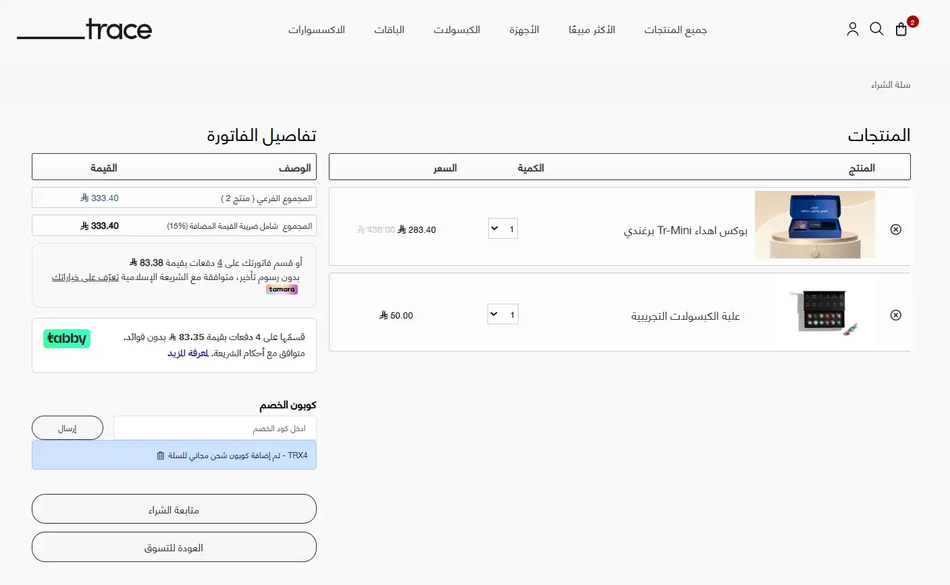Screen dimensions: 950x585
Task: Click the السعر column header
Action: pos(445,168)
